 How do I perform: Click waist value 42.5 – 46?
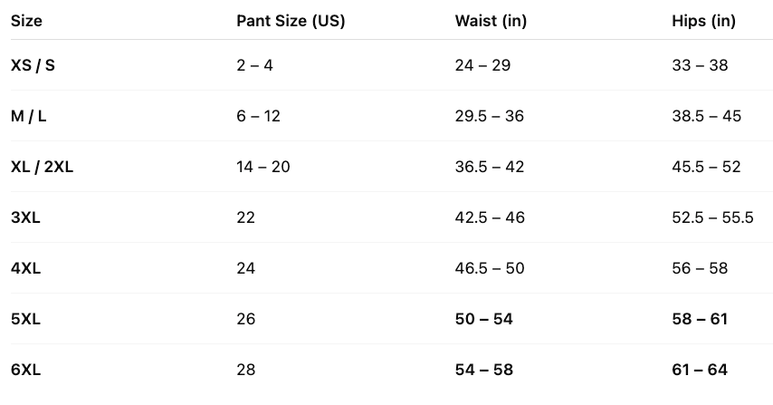coord(490,217)
